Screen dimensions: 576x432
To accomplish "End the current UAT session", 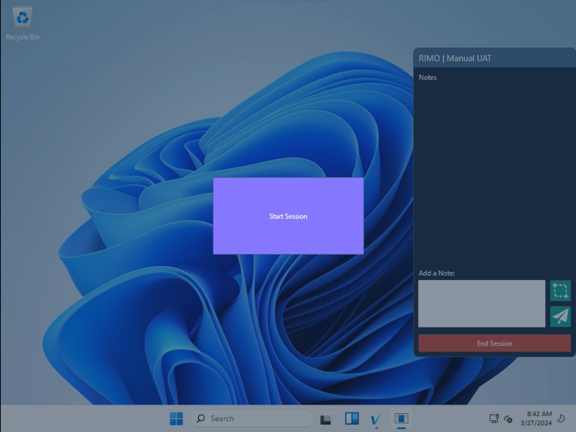I will [494, 343].
